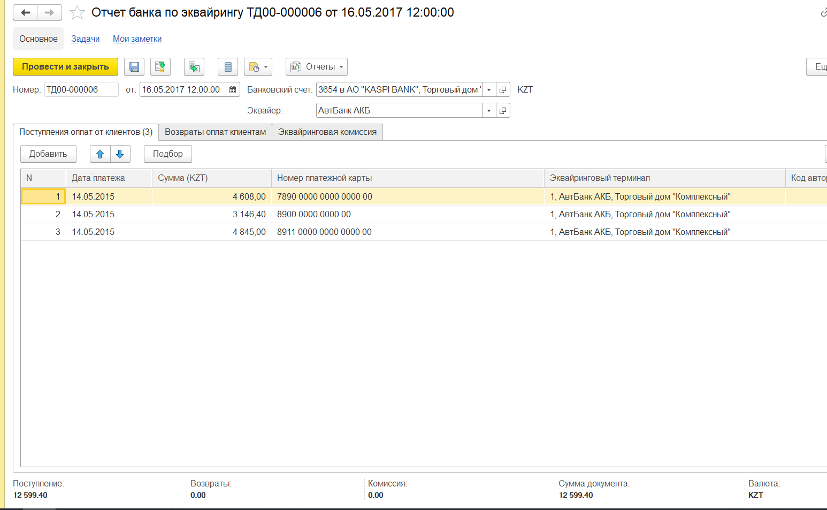Open the Эквайринговая комиссия tab
This screenshot has height=510, width=827.
[327, 132]
